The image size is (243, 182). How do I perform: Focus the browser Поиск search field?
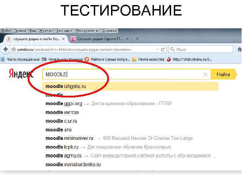coord(201,49)
